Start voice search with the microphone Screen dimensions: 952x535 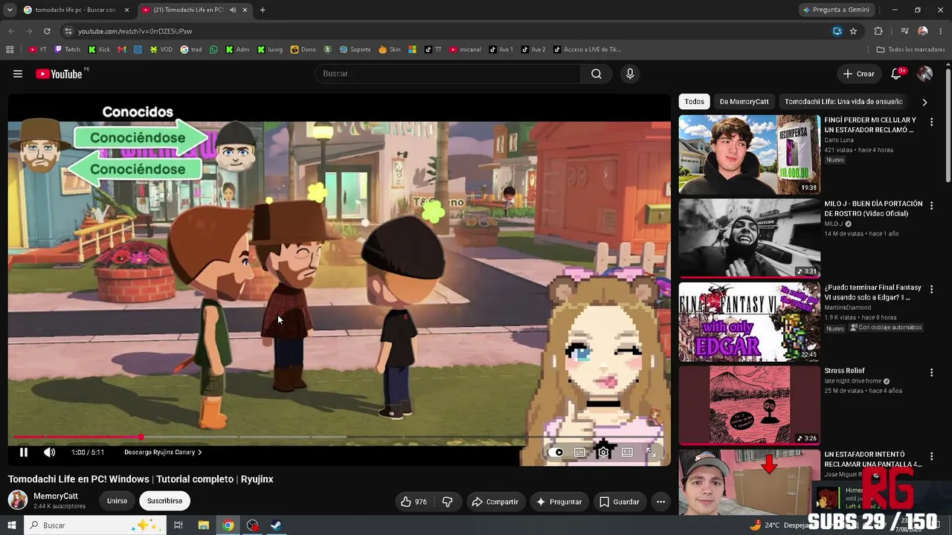point(630,74)
